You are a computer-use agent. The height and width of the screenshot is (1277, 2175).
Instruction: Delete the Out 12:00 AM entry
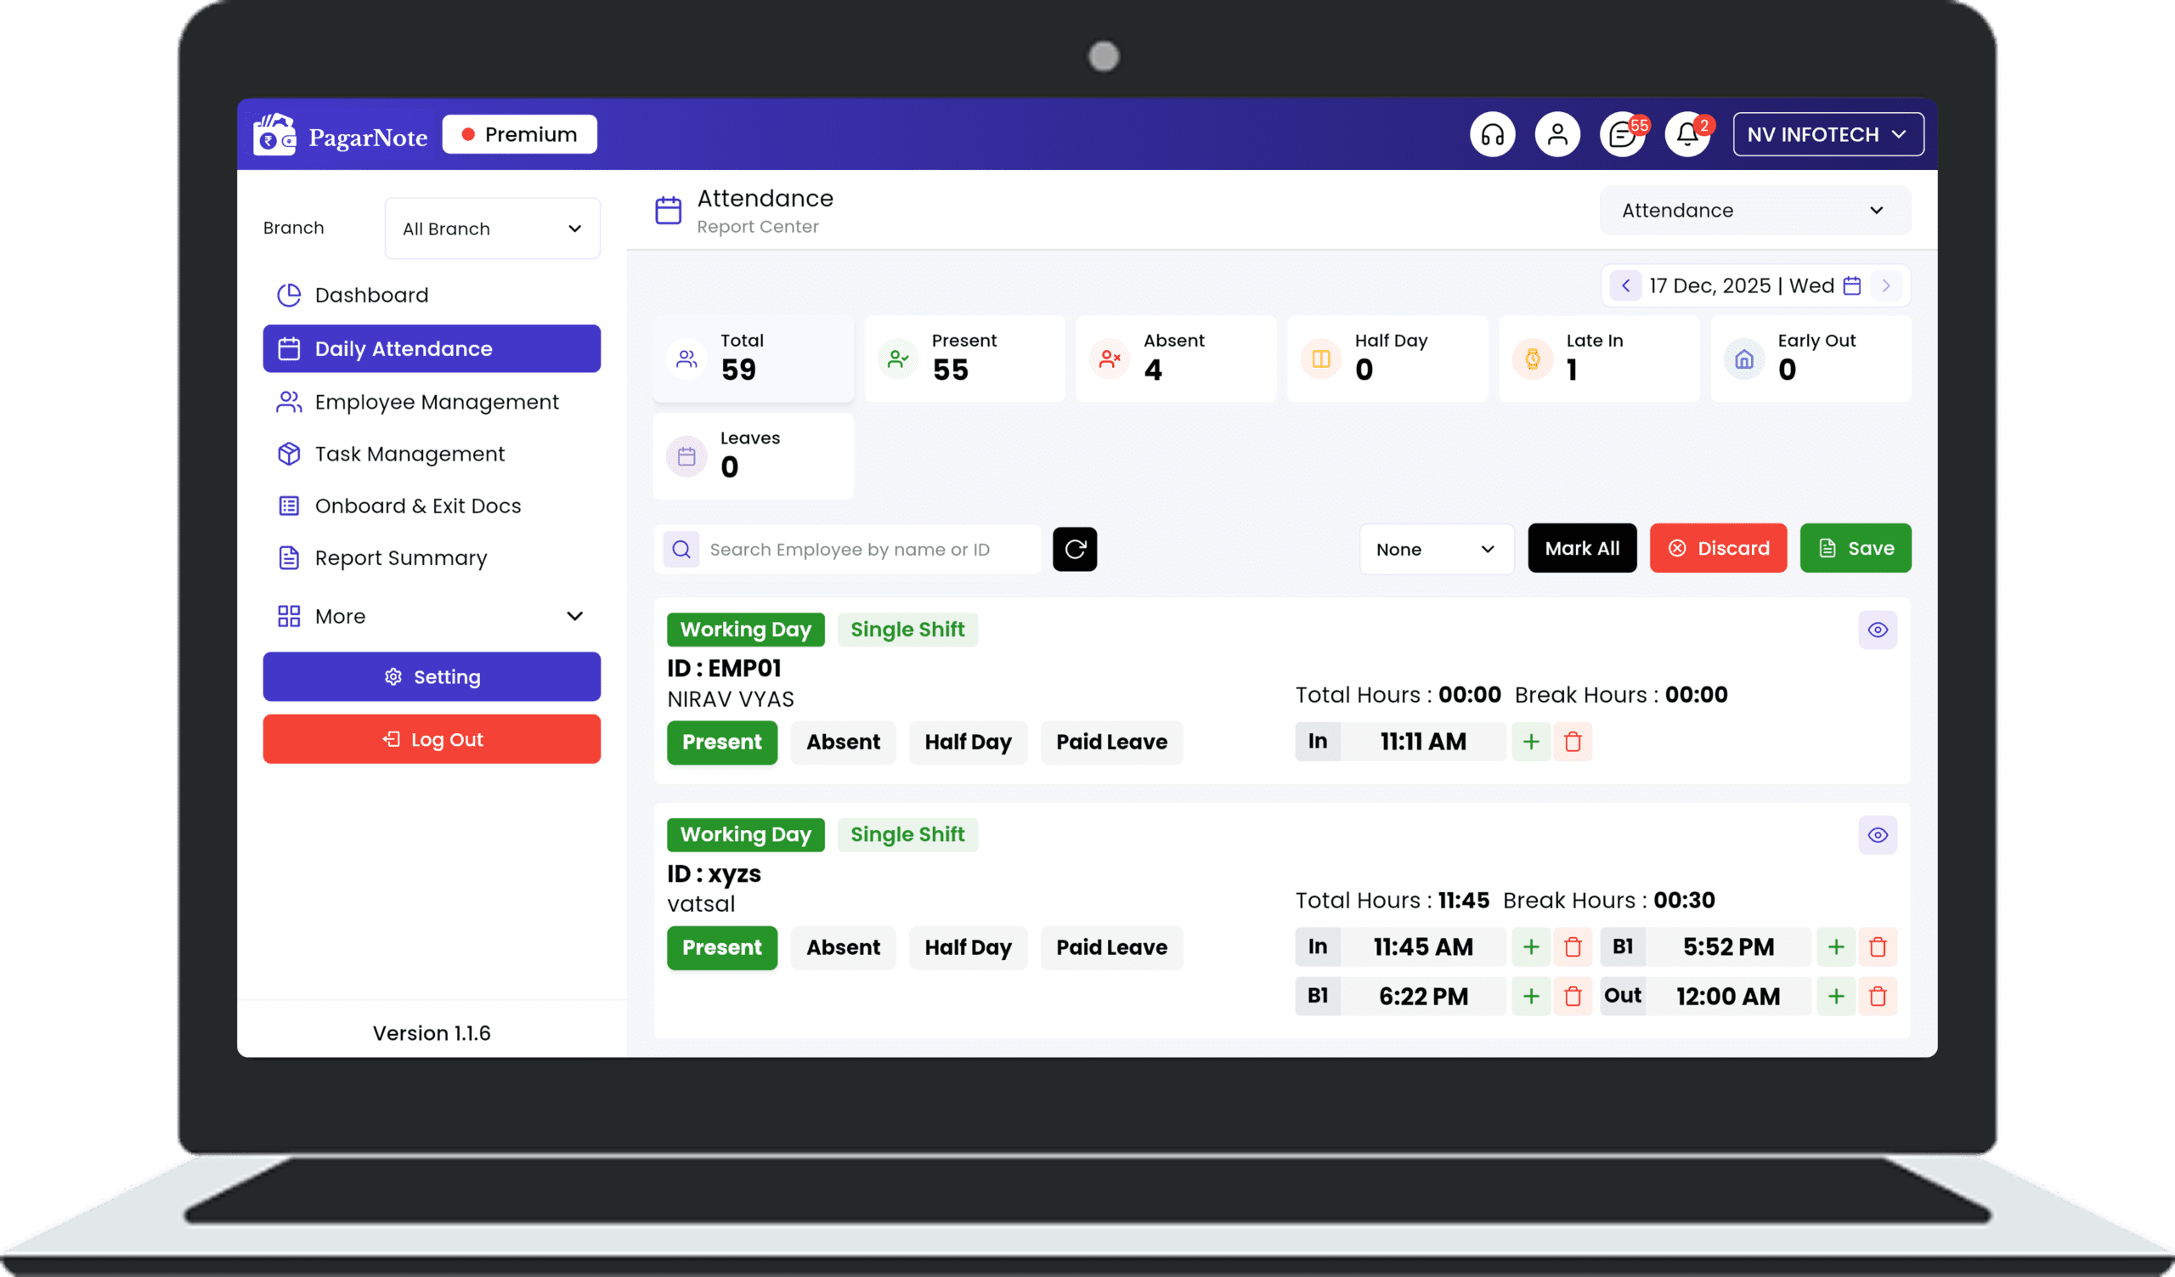[x=1878, y=996]
